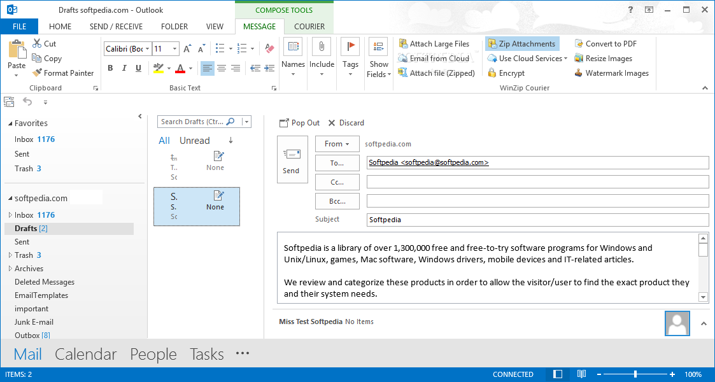715x382 pixels.
Task: Expand the Show Fields menu
Action: 379,59
